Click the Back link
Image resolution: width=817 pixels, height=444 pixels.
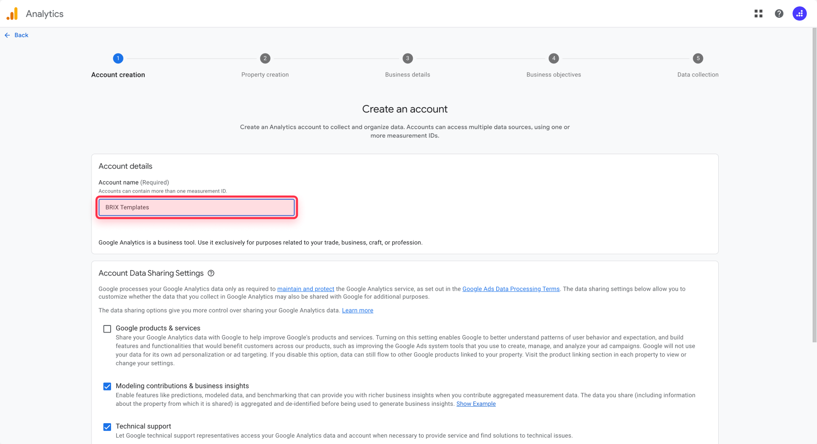21,35
